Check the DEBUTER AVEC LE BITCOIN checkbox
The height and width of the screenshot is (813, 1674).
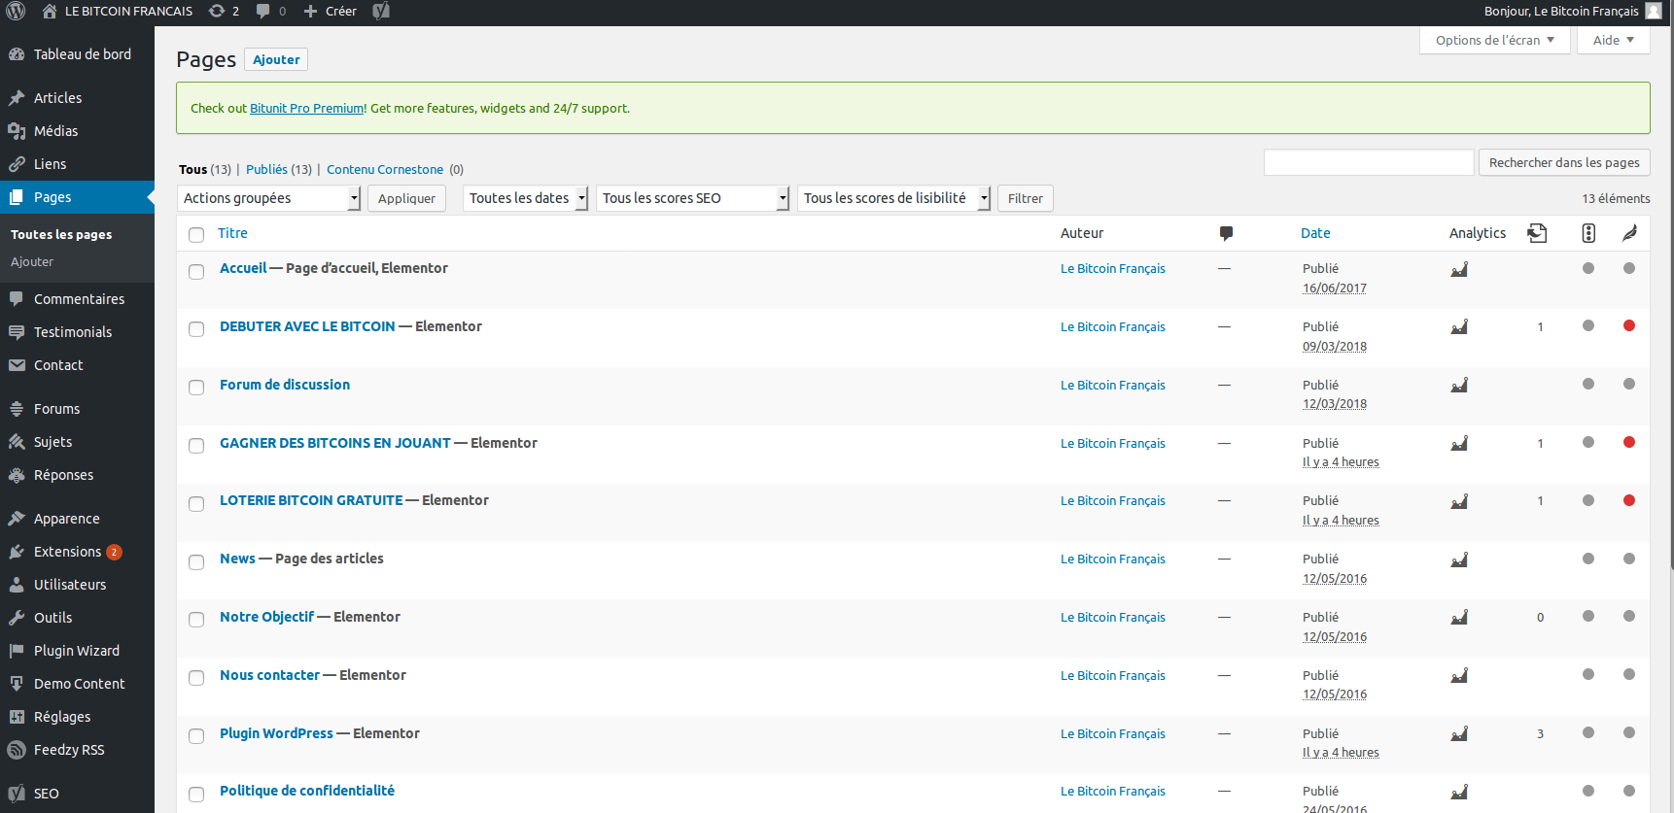click(x=196, y=329)
